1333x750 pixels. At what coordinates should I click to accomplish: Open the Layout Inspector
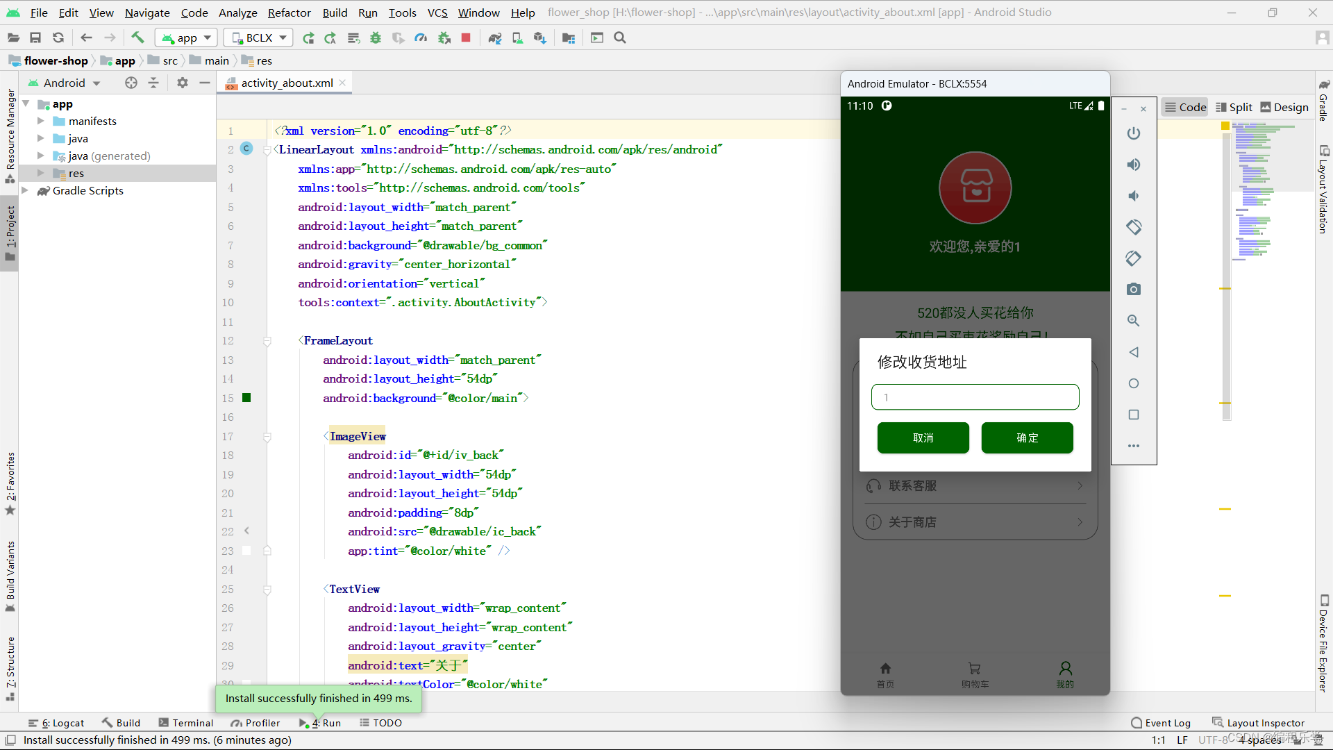(x=1258, y=723)
